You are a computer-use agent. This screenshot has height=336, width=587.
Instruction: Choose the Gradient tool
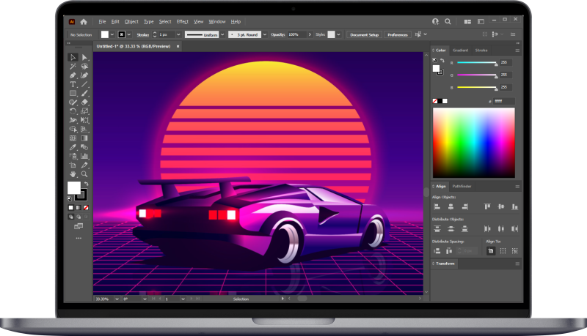[84, 138]
